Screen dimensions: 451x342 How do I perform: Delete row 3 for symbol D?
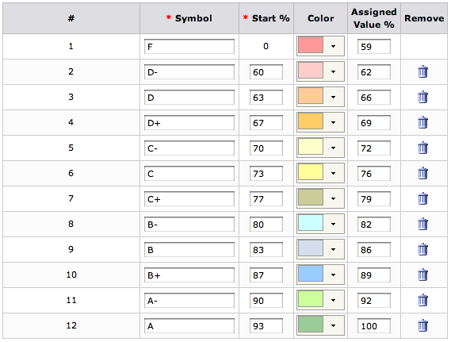coord(422,97)
